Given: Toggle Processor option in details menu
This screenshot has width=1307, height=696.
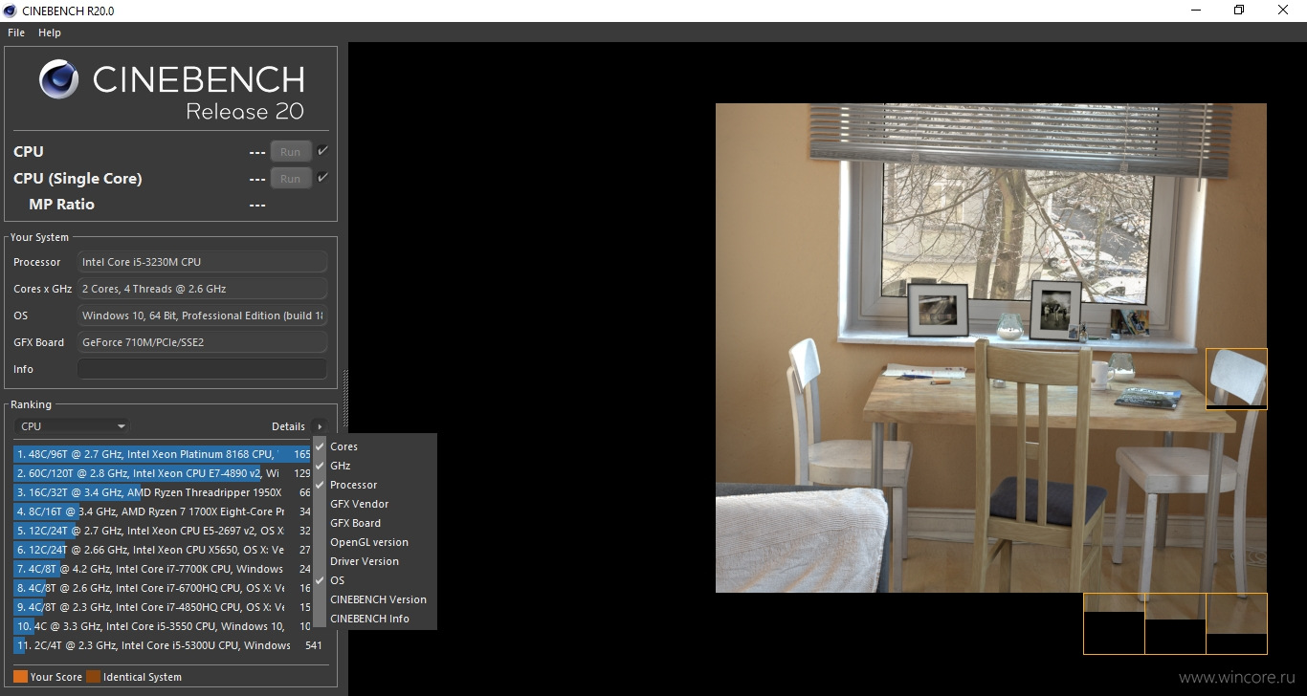Looking at the screenshot, I should [x=374, y=485].
